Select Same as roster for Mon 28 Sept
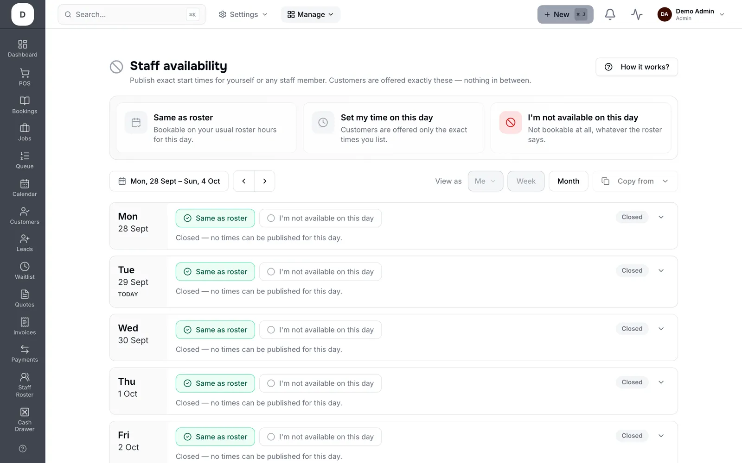The height and width of the screenshot is (463, 742). click(215, 218)
